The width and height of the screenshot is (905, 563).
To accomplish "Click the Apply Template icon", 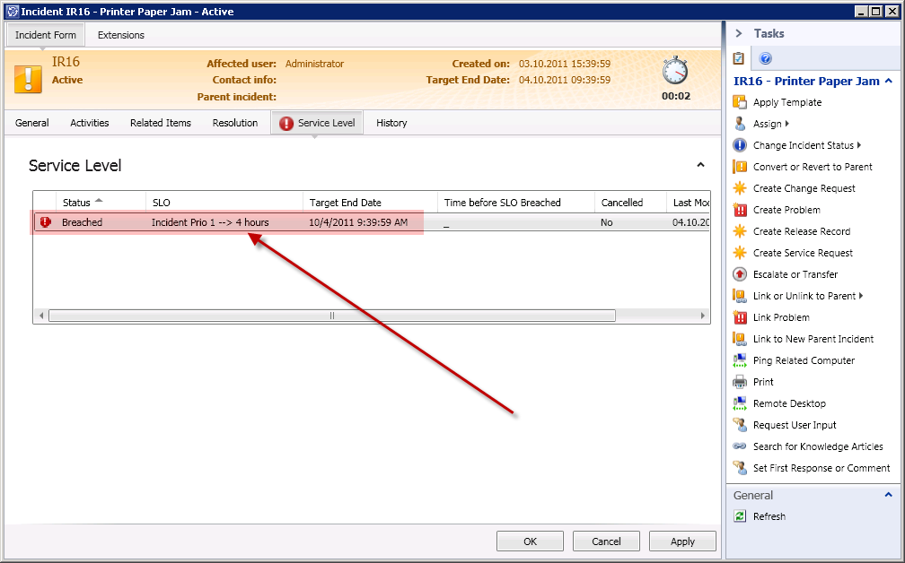I will click(740, 102).
